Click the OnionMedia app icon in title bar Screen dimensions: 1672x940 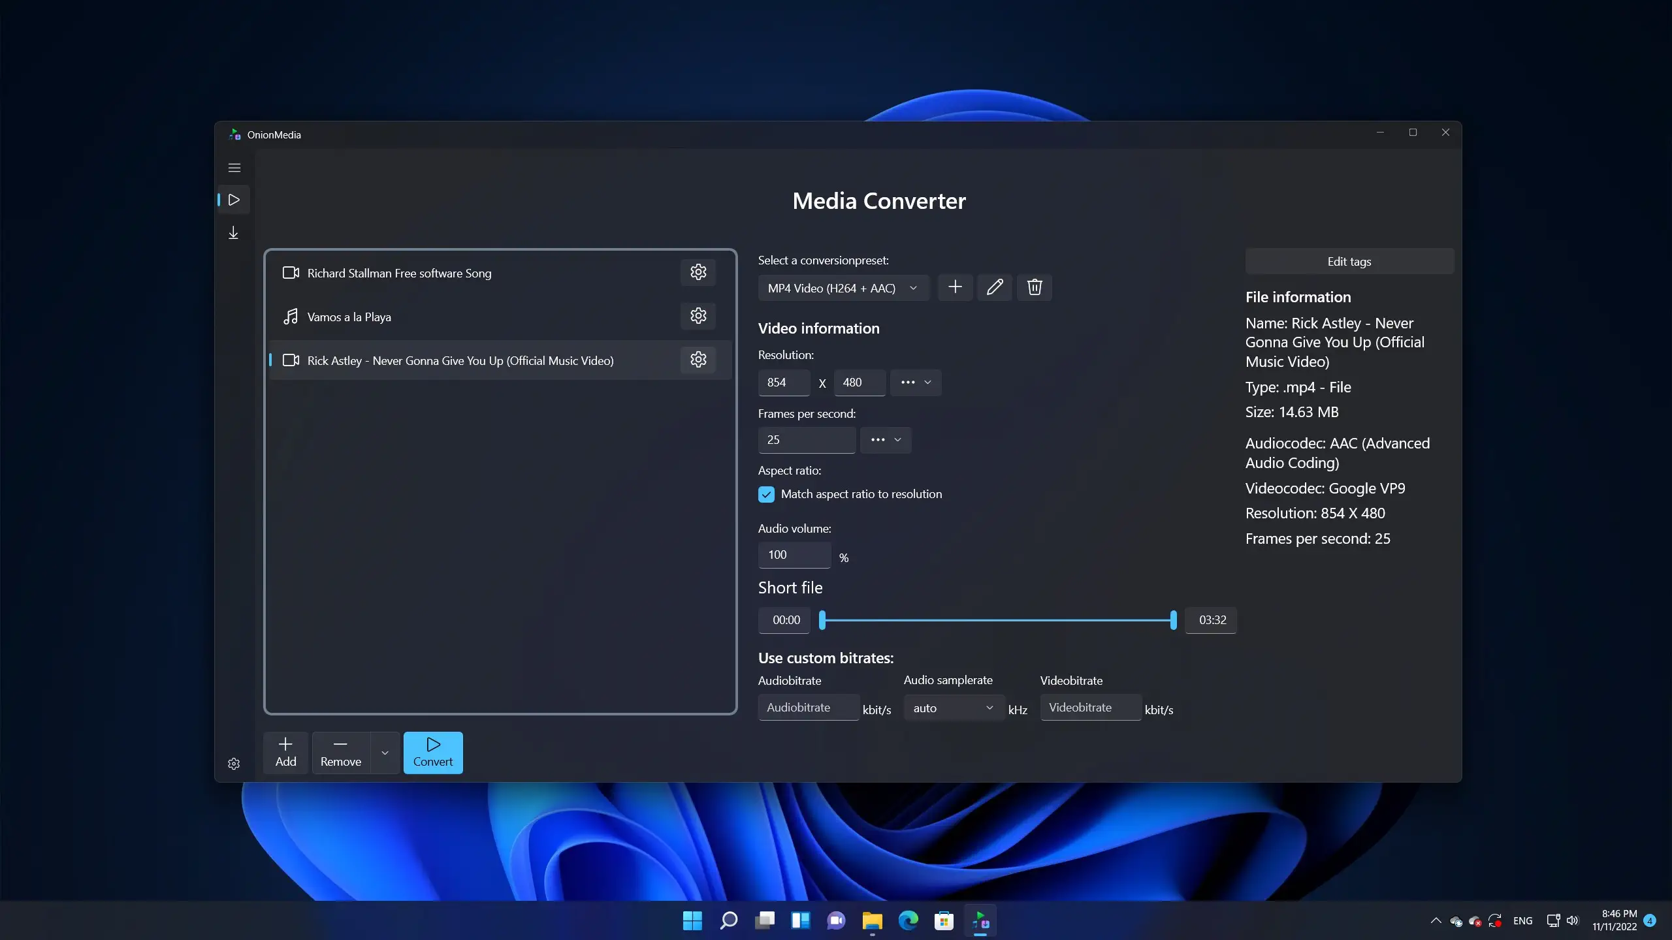234,134
